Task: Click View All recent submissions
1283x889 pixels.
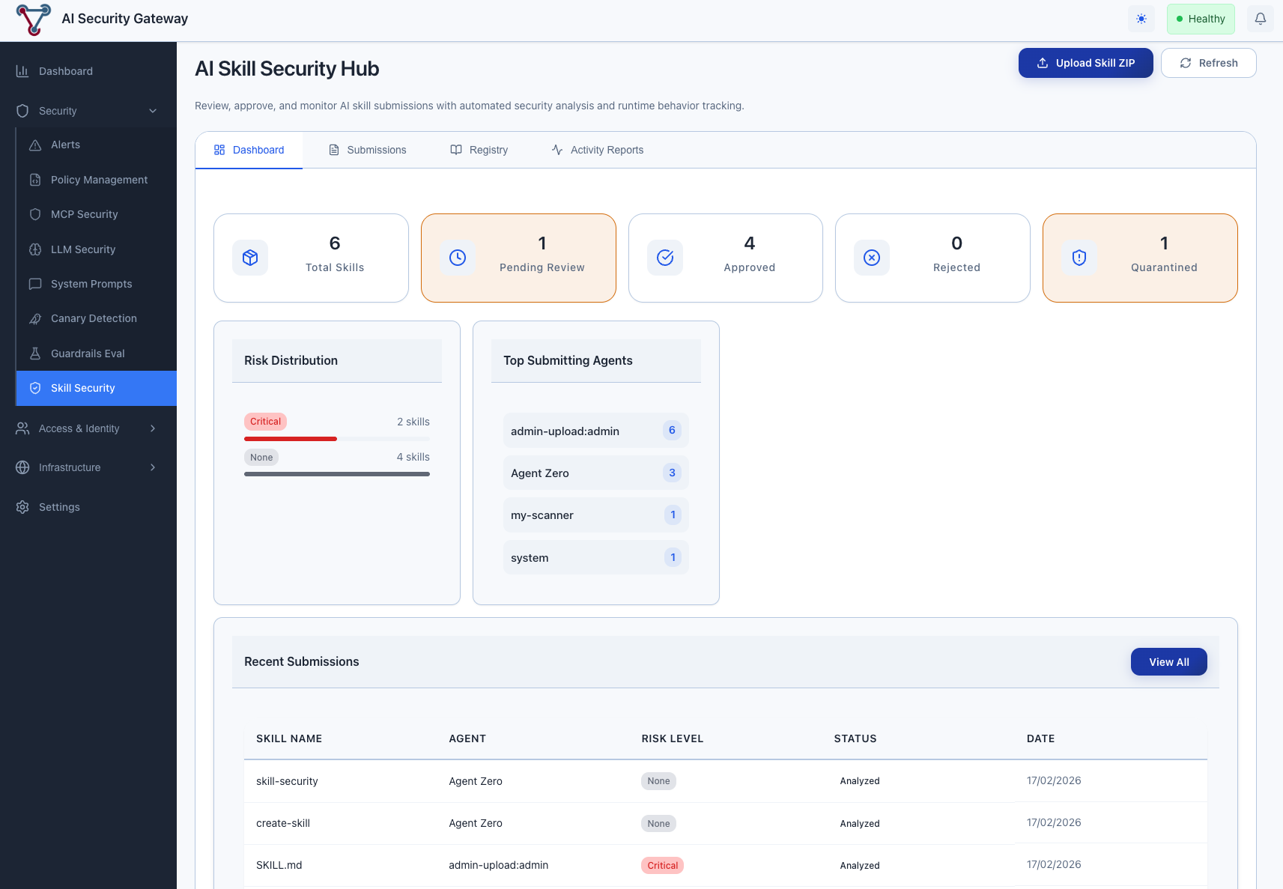Action: coord(1168,662)
